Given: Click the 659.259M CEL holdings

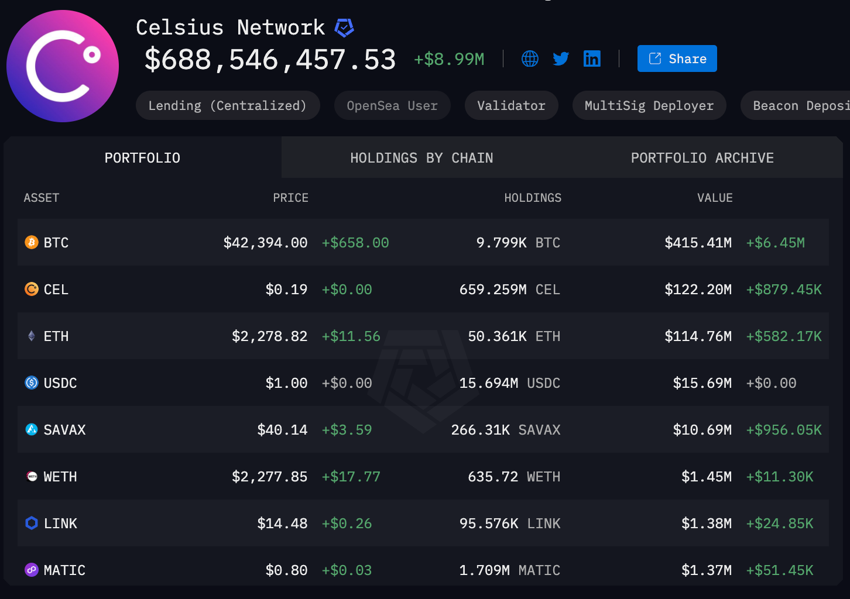Looking at the screenshot, I should [x=510, y=289].
